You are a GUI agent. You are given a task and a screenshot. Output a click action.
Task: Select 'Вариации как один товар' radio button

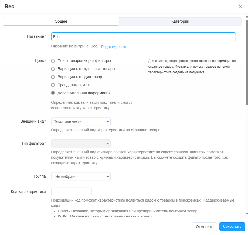[53, 77]
